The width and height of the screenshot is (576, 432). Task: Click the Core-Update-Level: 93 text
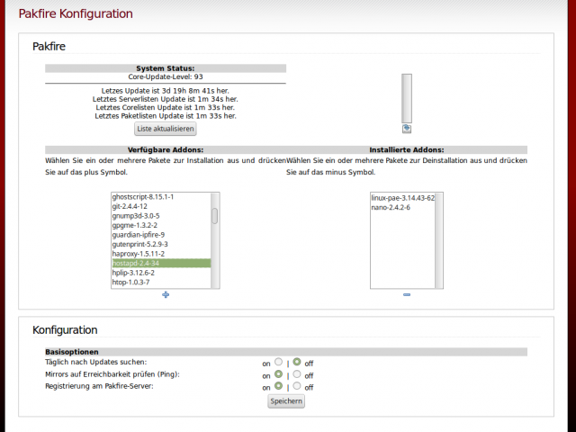[x=166, y=76]
